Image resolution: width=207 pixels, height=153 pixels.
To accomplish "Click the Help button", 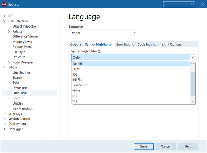I will [x=188, y=146].
